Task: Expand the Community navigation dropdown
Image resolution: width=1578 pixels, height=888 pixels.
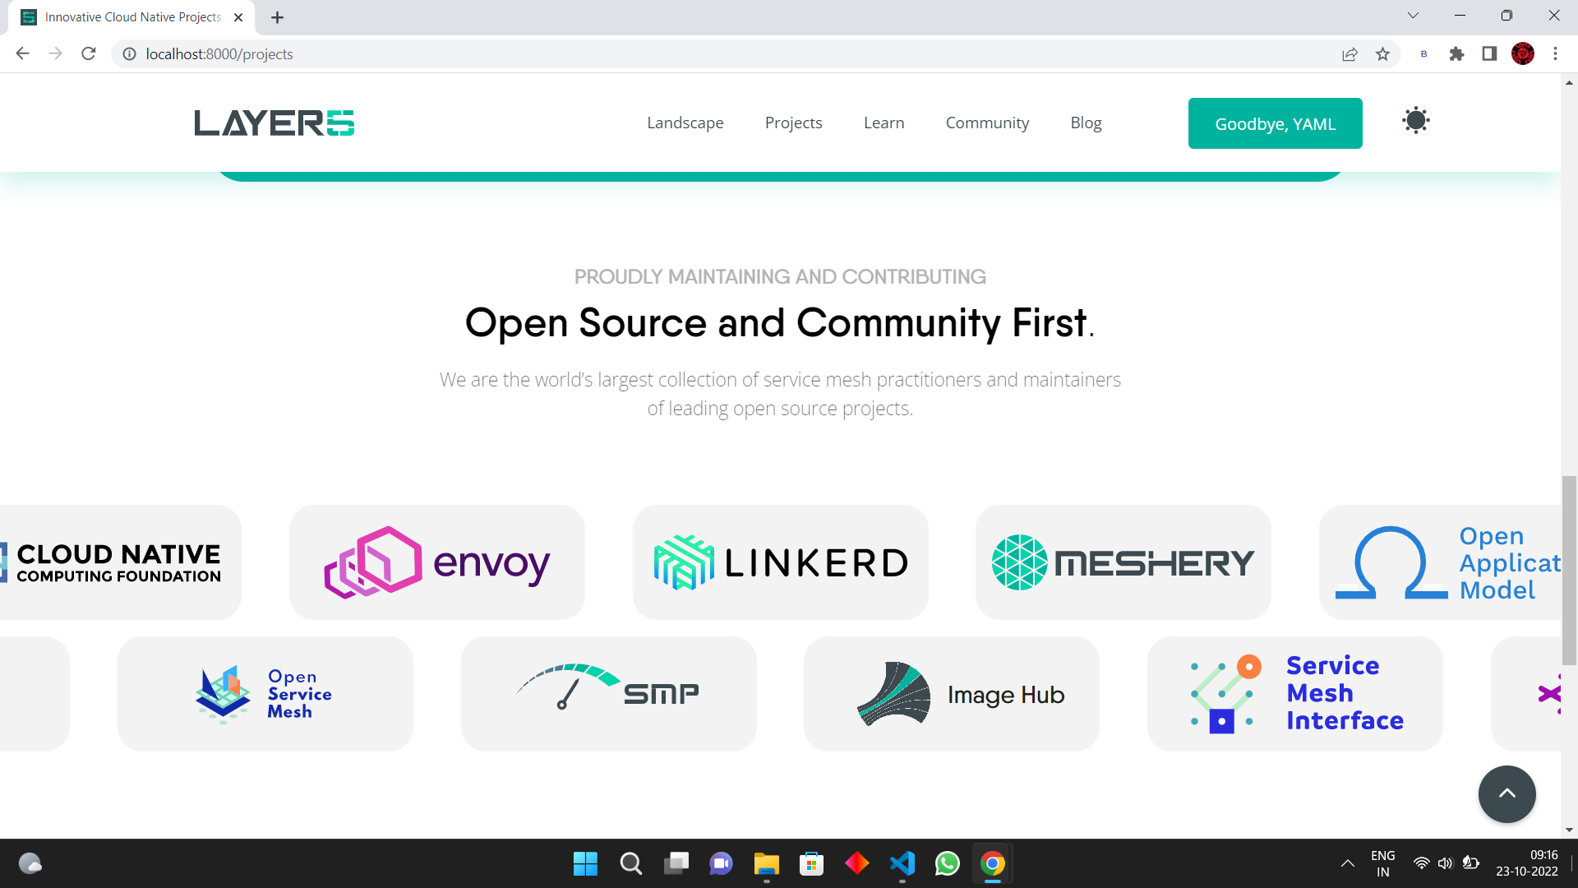Action: (987, 123)
